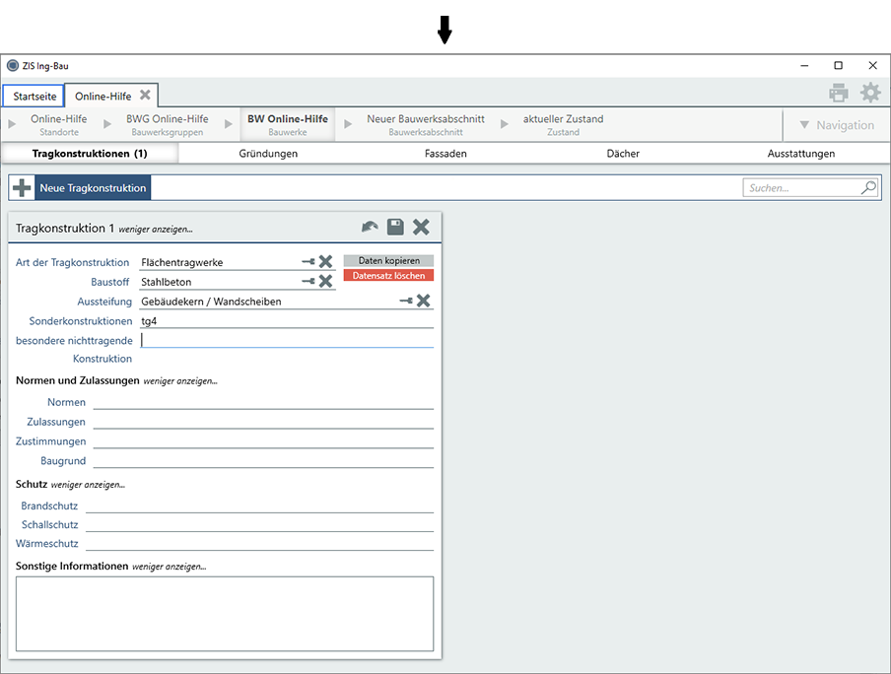Click the plus icon beside Neue Tragkonstruktion
The height and width of the screenshot is (674, 891).
point(22,188)
